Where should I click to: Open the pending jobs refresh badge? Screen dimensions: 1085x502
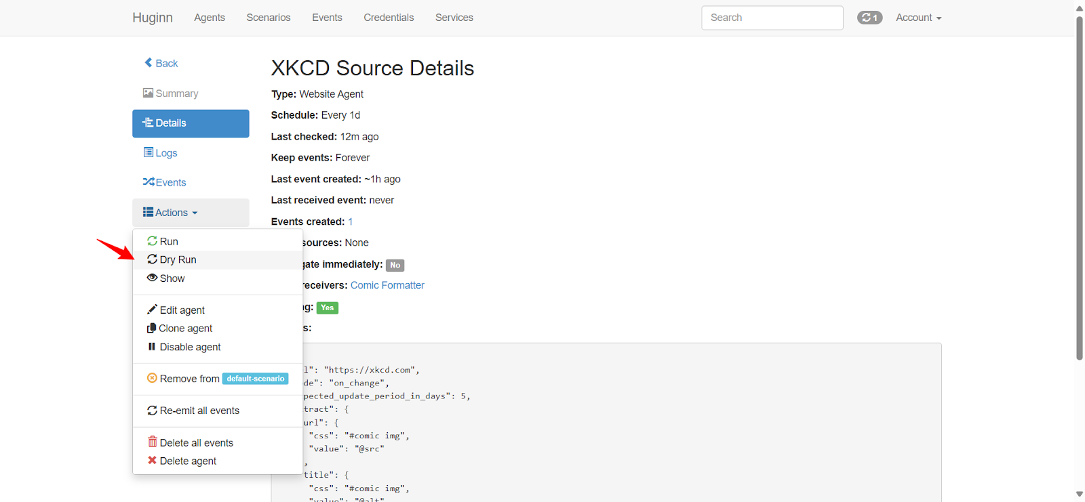coord(869,18)
